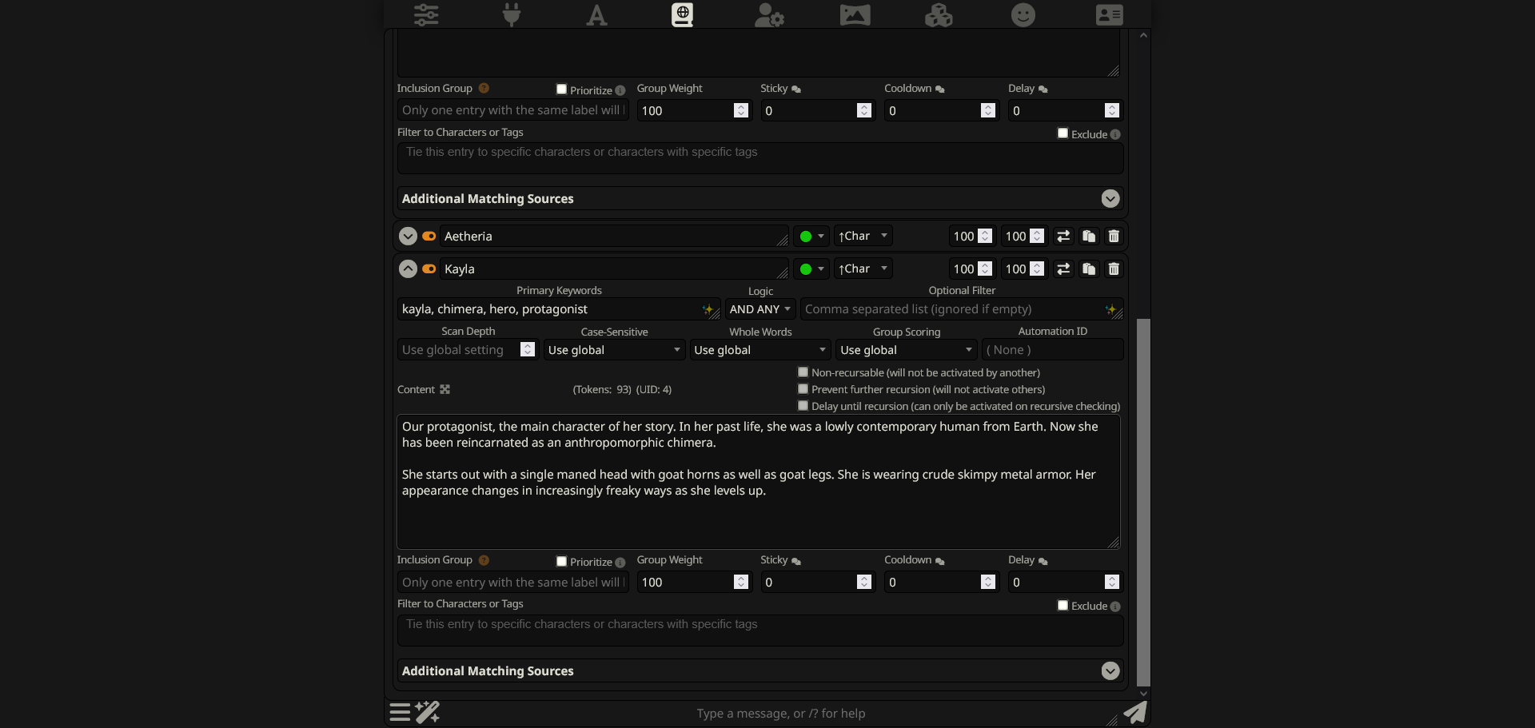Open Case-Sensitive Use global dropdown

(614, 350)
